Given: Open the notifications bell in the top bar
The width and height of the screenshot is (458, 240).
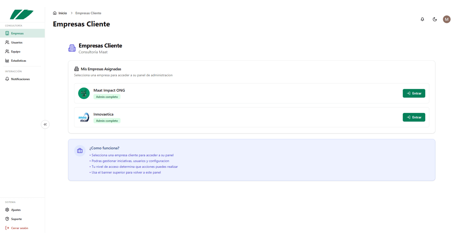Looking at the screenshot, I should pyautogui.click(x=422, y=19).
